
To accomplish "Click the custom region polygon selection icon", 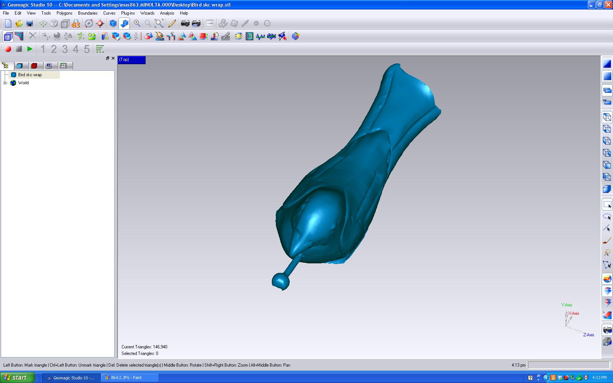I will pyautogui.click(x=607, y=265).
